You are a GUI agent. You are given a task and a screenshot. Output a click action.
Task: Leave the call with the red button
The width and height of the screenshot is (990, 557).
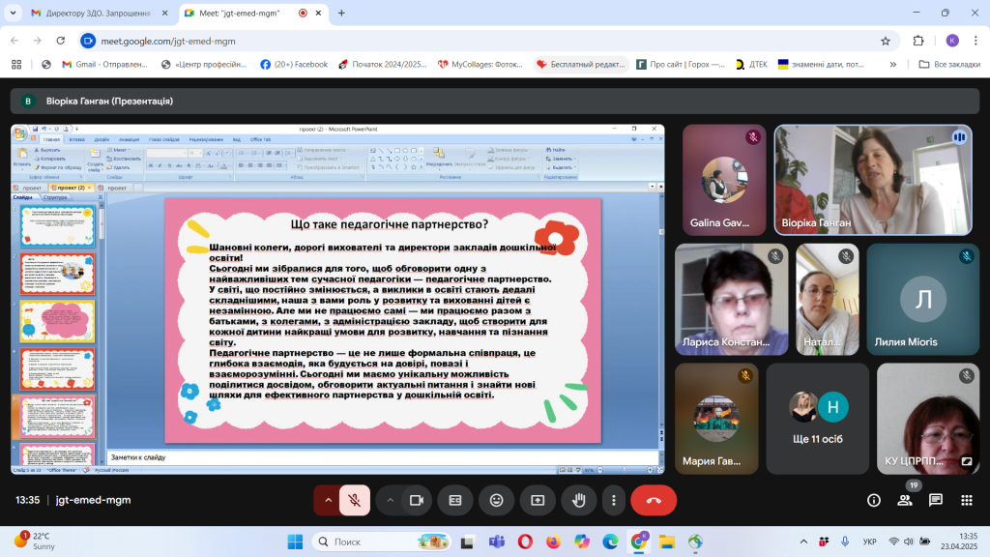[654, 500]
